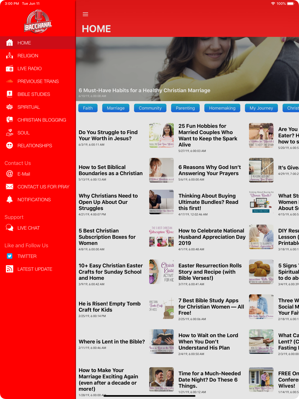The image size is (299, 399).
Task: Select the Marriage category tab
Action: (116, 108)
